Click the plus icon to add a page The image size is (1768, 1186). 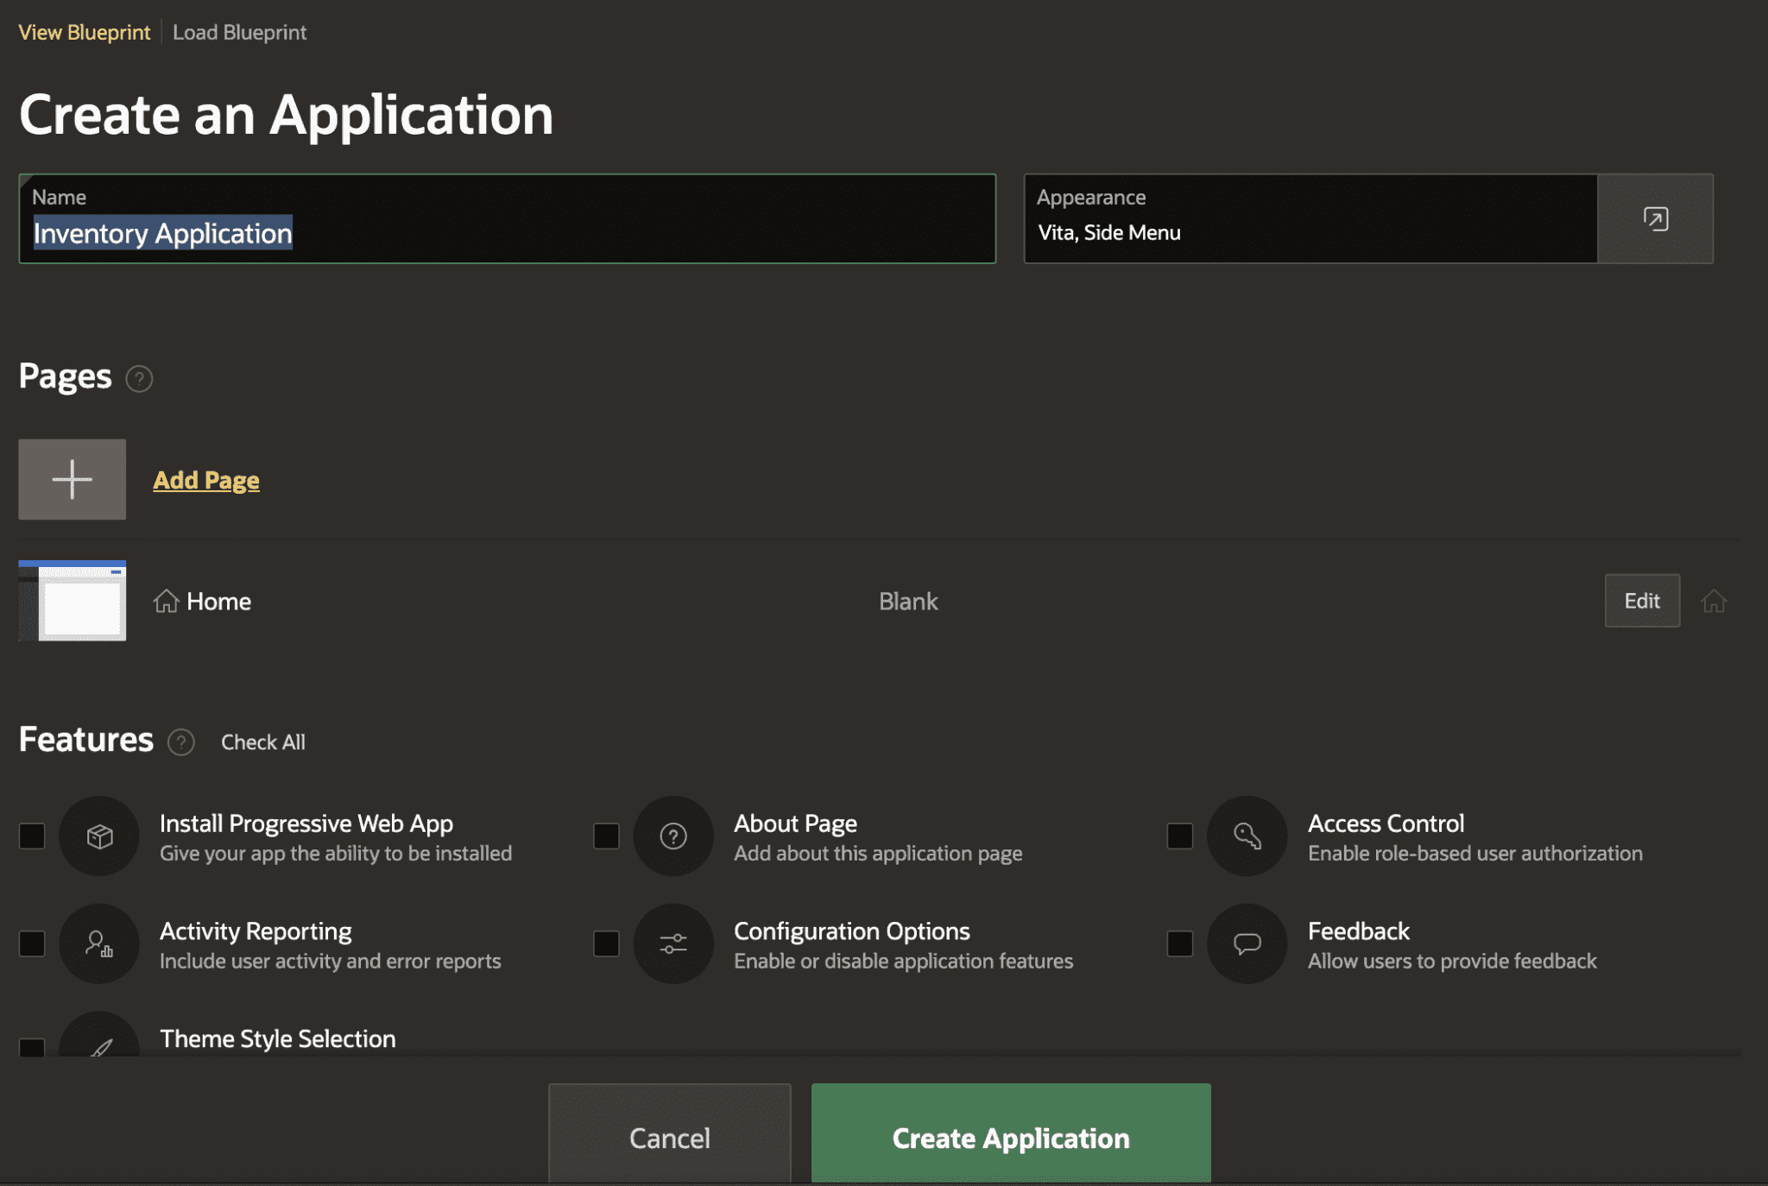tap(72, 479)
